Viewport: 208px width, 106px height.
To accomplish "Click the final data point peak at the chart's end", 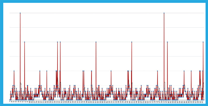I will (203, 42).
